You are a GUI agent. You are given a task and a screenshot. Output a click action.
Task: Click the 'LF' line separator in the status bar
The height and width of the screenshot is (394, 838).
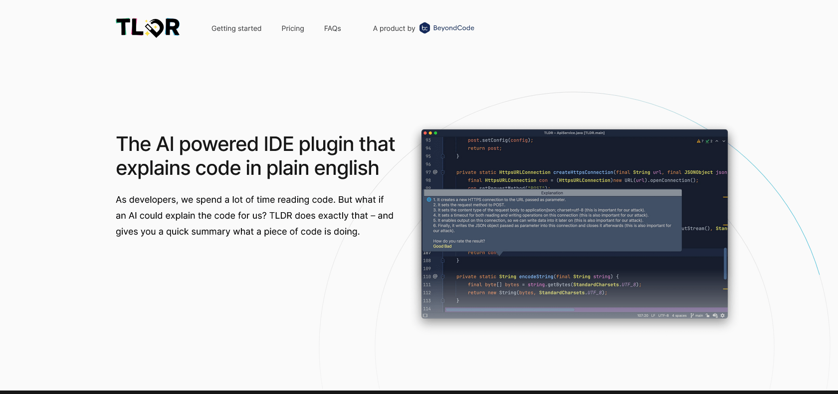(653, 315)
